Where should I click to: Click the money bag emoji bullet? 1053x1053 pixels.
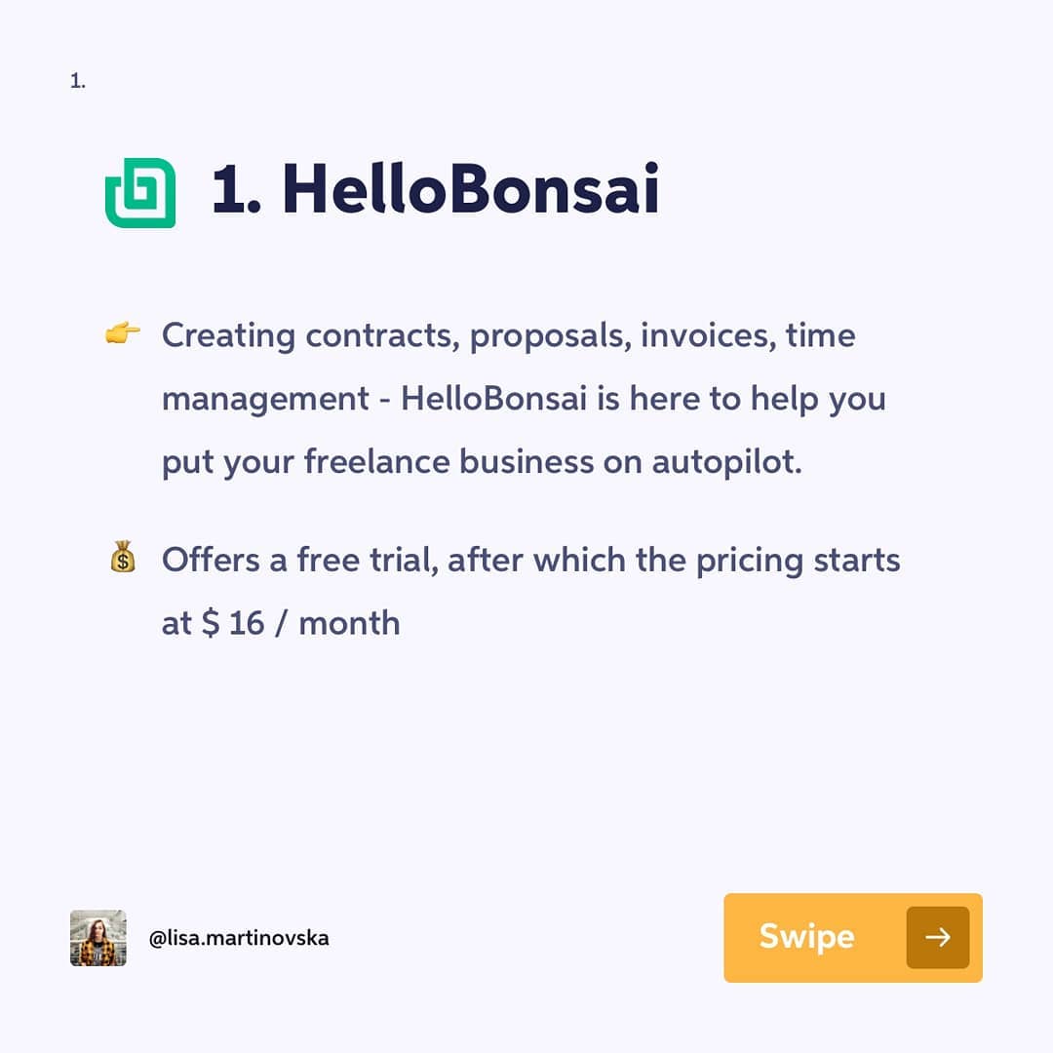click(x=122, y=559)
